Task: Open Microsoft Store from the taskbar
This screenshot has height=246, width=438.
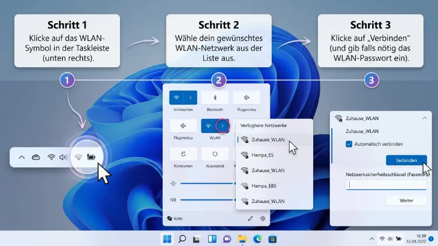Action: 272,239
